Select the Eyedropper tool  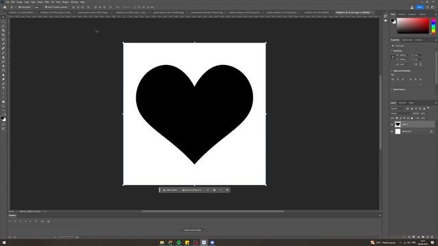(3, 44)
